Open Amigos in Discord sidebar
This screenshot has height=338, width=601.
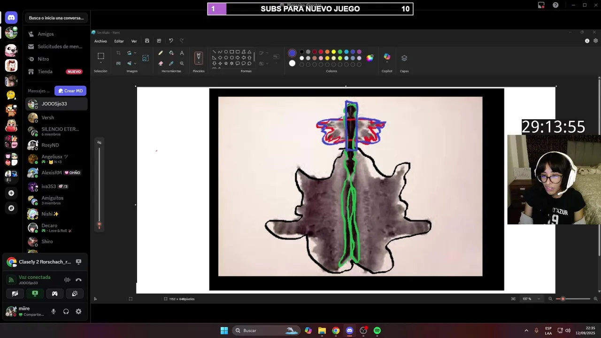click(x=56, y=34)
